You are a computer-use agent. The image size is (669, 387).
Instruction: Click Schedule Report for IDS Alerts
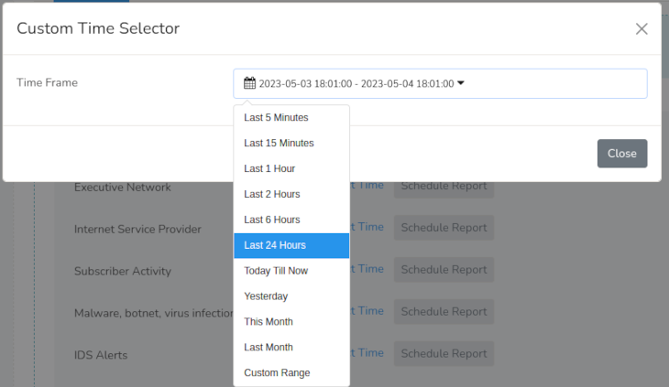pos(444,353)
